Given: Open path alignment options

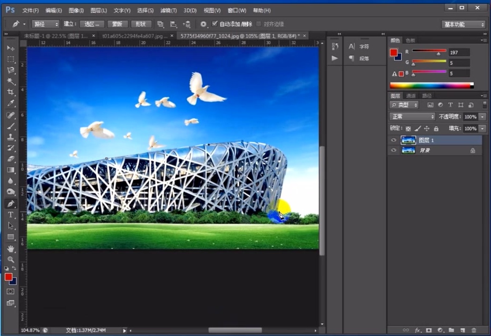Looking at the screenshot, I should 173,24.
